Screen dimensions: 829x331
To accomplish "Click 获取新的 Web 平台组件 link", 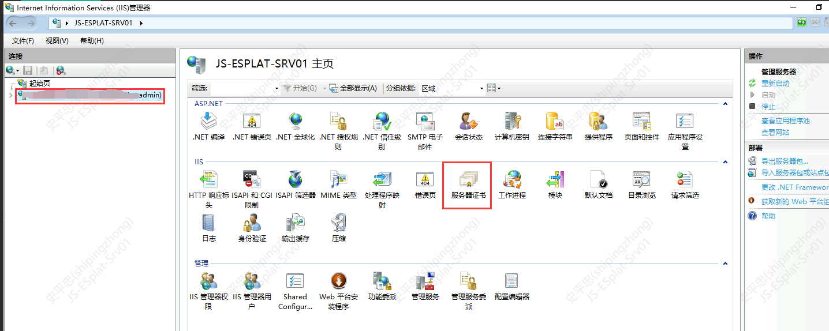I will click(795, 201).
